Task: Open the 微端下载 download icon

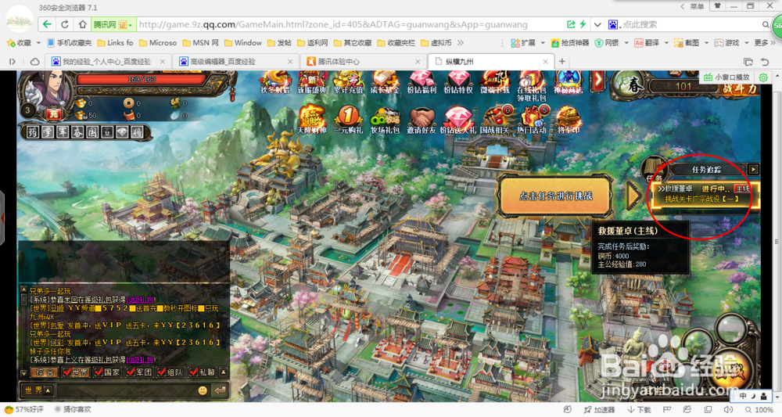Action: click(495, 83)
